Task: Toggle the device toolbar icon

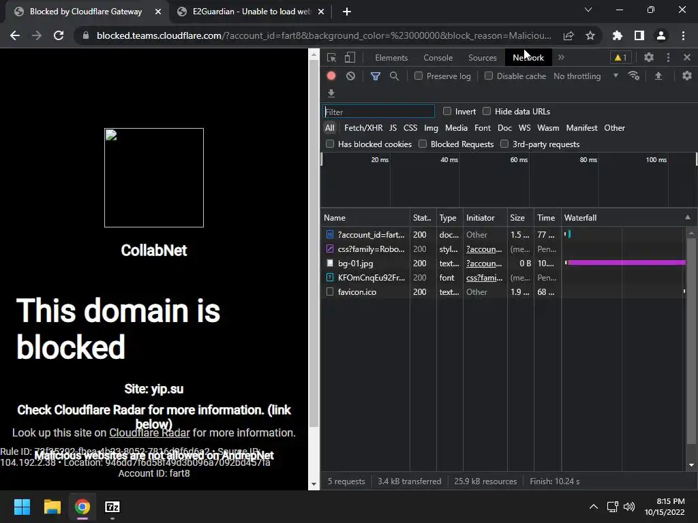Action: tap(350, 57)
